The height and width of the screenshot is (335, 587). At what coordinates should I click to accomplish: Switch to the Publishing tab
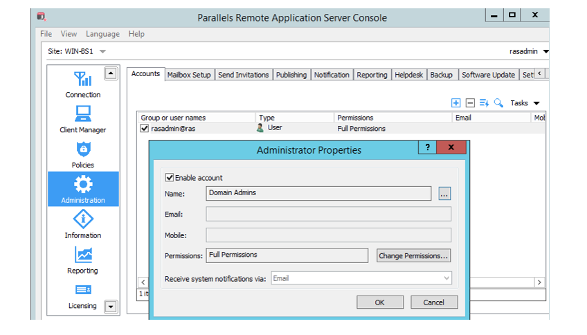point(291,75)
